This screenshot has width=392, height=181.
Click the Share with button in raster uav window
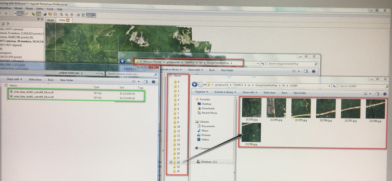pyautogui.click(x=14, y=79)
